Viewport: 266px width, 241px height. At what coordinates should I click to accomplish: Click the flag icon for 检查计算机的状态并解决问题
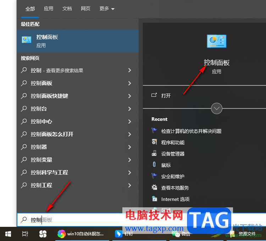point(154,131)
